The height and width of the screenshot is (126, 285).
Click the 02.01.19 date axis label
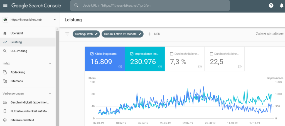pos(99,123)
